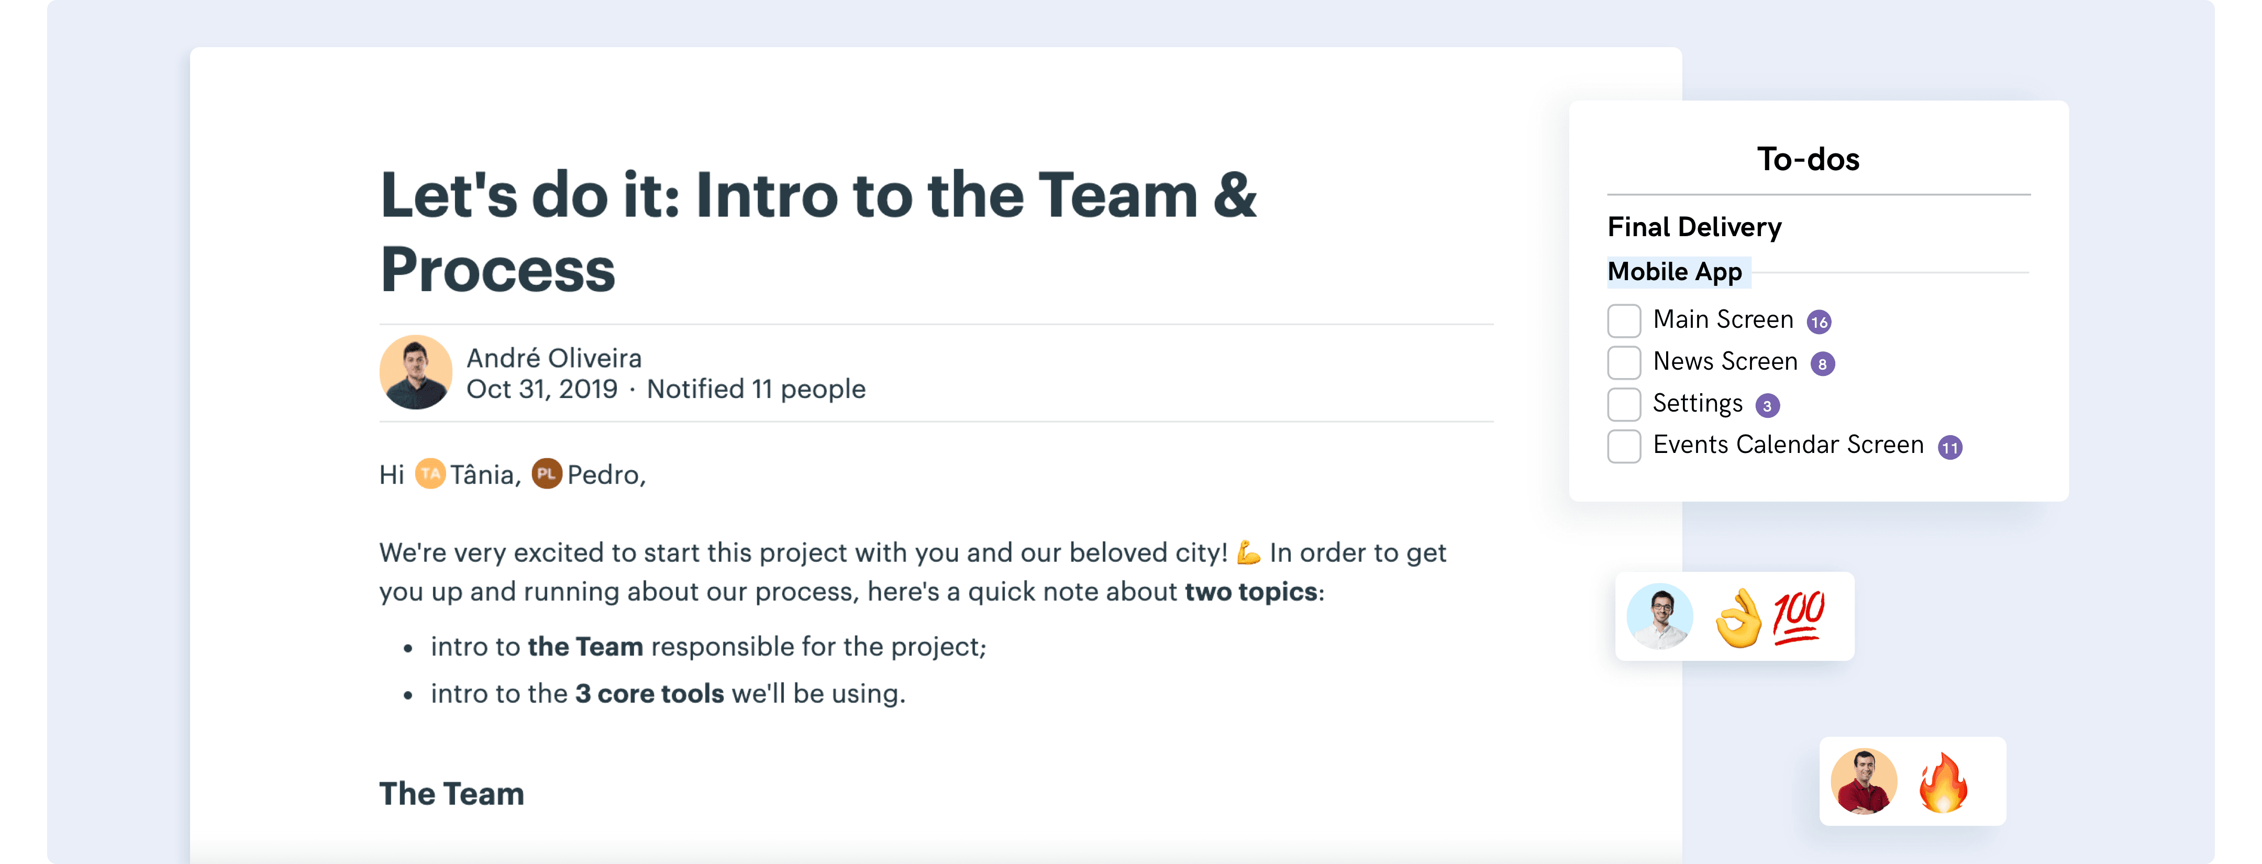The image size is (2262, 864).
Task: Open the Events Calendar Screen to-do item
Action: click(1788, 445)
